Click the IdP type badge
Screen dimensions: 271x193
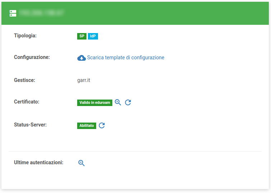[93, 36]
